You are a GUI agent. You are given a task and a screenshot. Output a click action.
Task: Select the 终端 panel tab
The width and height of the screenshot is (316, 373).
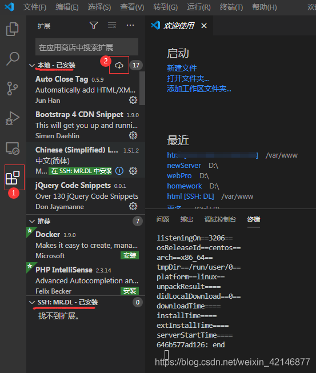(x=253, y=219)
